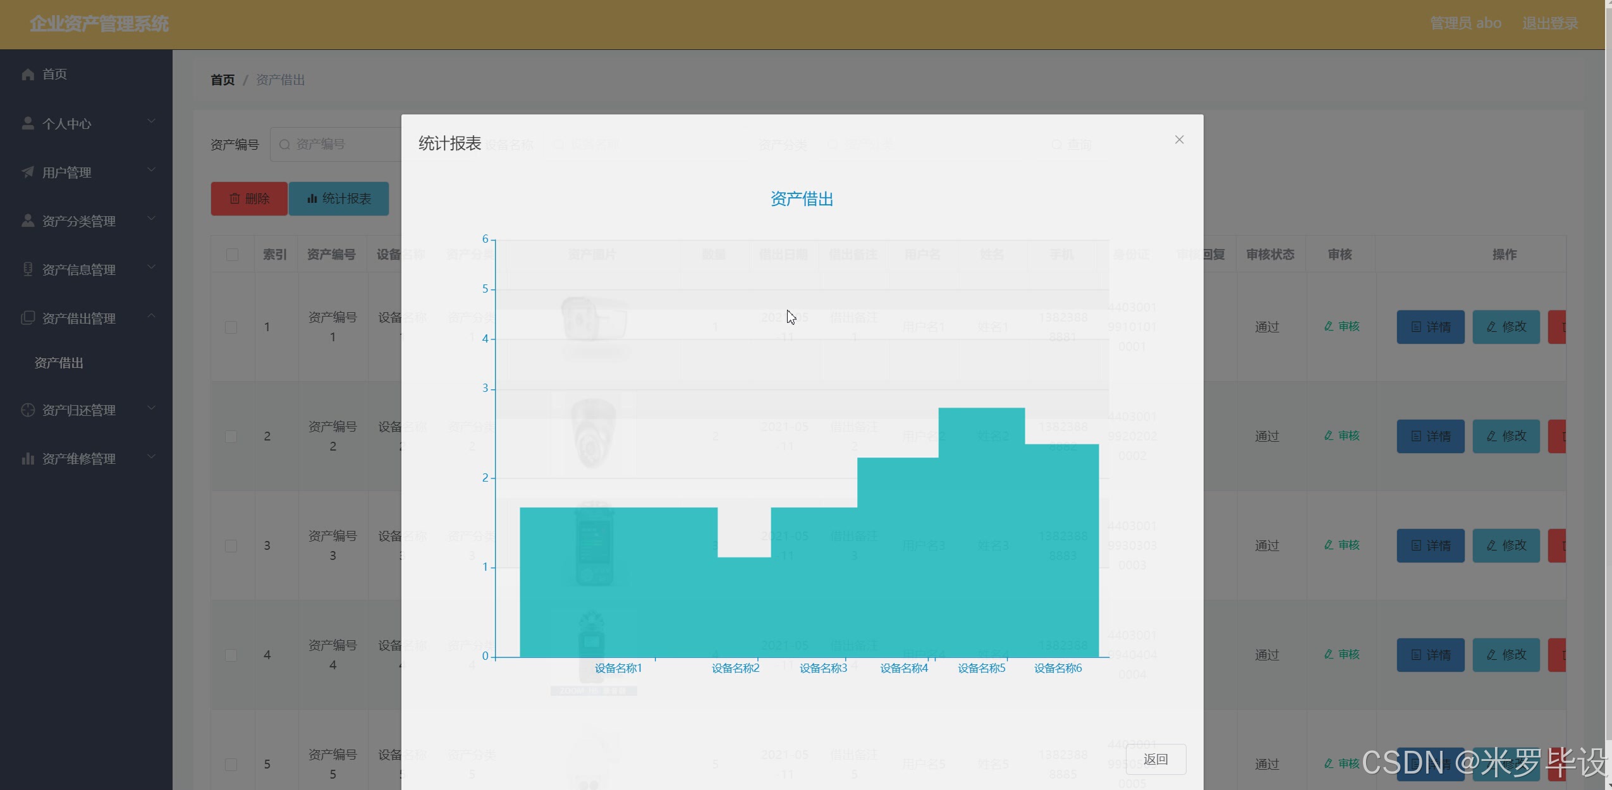Expand the 用户管理 submenu arrow
This screenshot has width=1612, height=790.
tap(151, 170)
